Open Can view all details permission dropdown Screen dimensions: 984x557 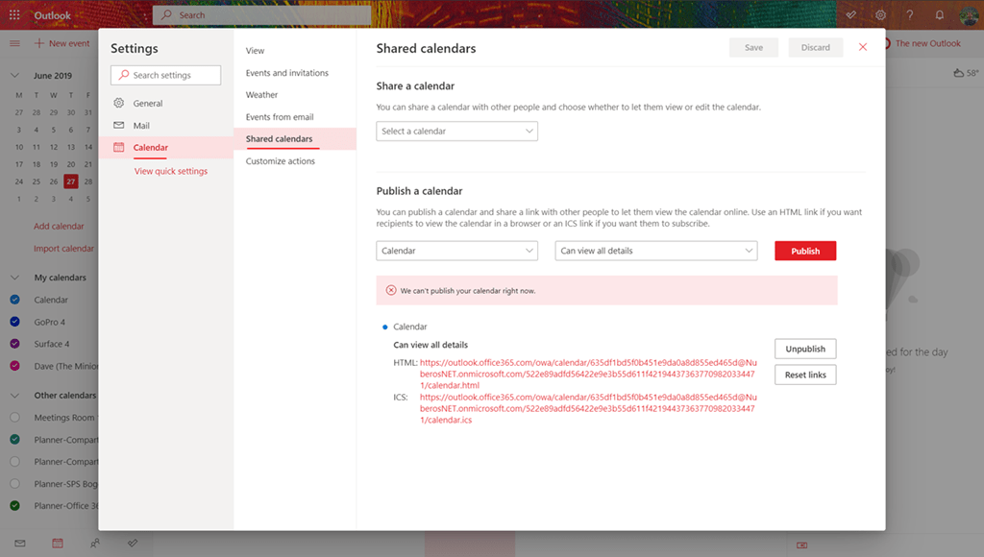click(x=655, y=251)
